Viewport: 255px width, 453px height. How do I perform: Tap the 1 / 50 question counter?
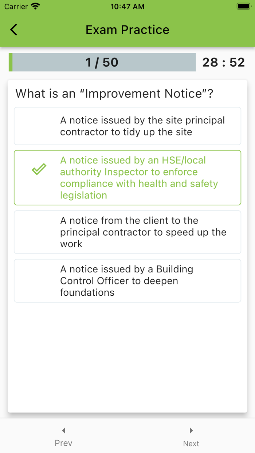click(102, 62)
